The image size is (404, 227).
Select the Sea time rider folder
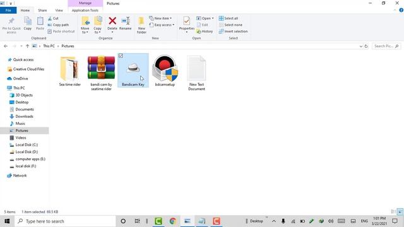pyautogui.click(x=70, y=71)
